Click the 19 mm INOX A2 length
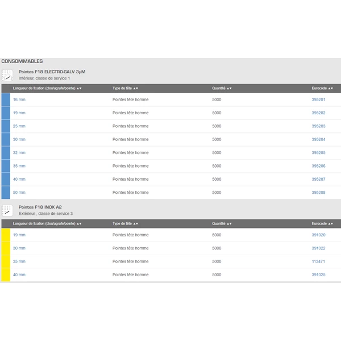This screenshot has height=341, width=341. click(x=19, y=235)
